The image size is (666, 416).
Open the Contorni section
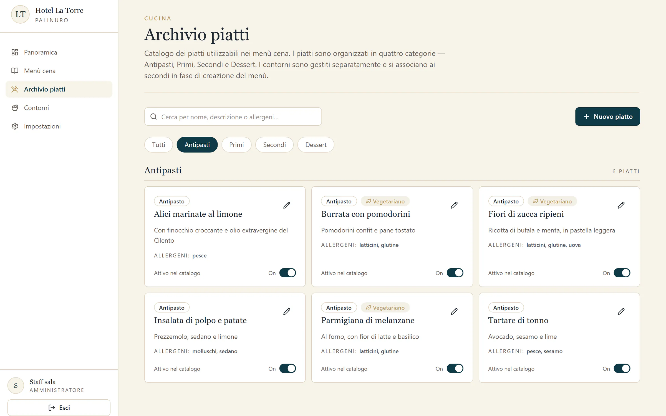pos(59,108)
